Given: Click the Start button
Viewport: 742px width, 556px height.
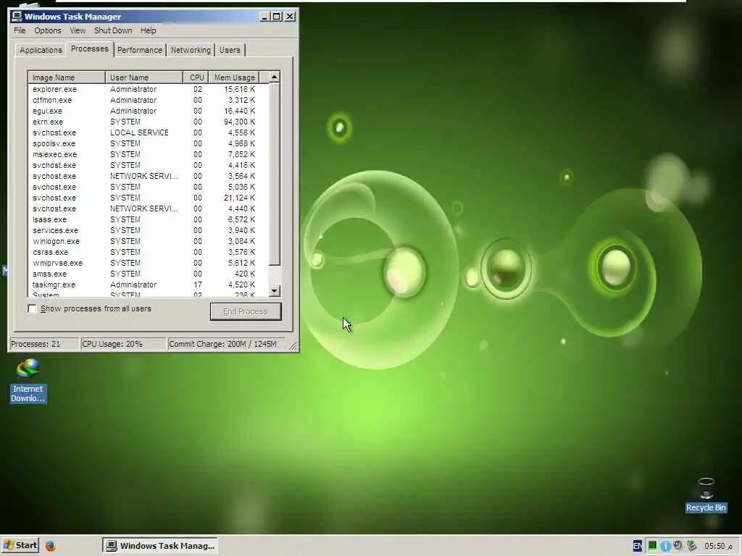Looking at the screenshot, I should point(20,546).
